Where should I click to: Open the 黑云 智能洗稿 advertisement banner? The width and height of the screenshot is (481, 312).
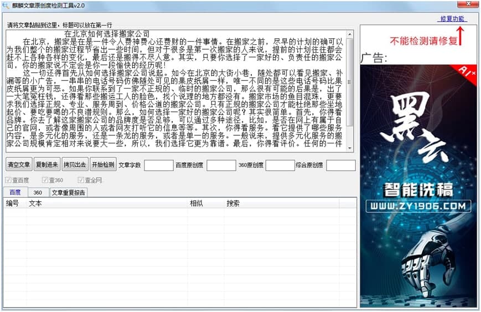418,186
